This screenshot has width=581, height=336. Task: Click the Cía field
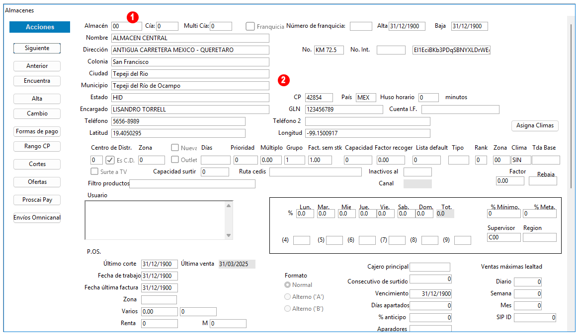point(167,26)
